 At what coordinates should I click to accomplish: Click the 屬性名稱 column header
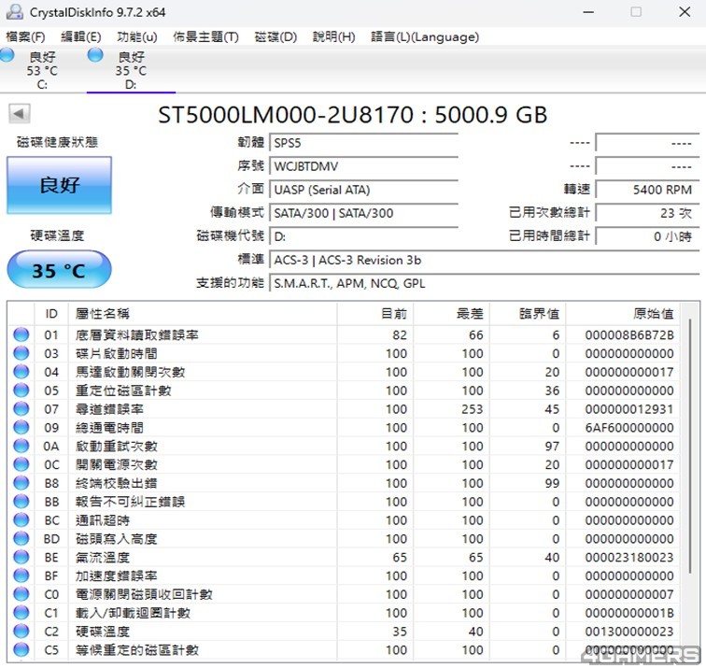pos(103,314)
